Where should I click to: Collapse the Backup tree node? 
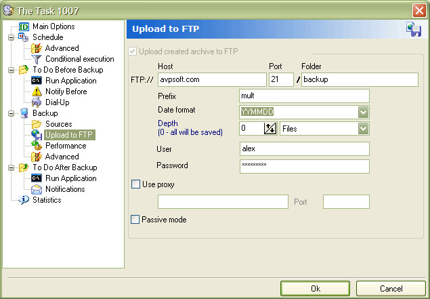pyautogui.click(x=12, y=113)
